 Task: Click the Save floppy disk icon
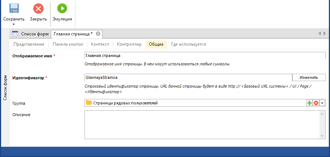[14, 8]
